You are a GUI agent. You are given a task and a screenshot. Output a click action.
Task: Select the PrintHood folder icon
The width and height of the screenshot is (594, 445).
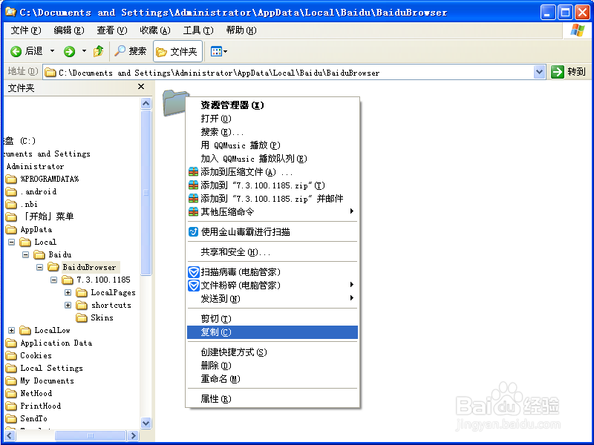(11, 406)
